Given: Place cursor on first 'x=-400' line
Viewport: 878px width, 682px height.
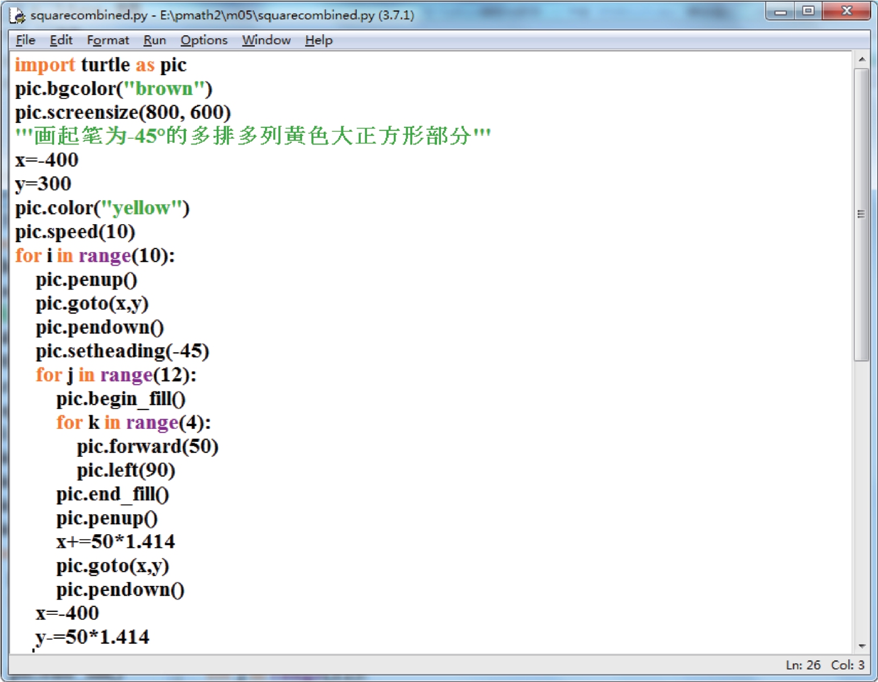Looking at the screenshot, I should pos(47,160).
